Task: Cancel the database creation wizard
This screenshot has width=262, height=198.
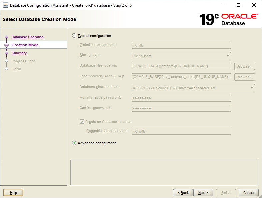Action: click(249, 193)
